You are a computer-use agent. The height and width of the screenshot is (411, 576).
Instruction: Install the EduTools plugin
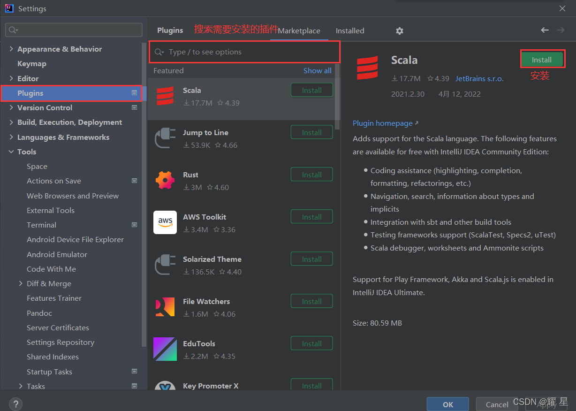coord(312,343)
